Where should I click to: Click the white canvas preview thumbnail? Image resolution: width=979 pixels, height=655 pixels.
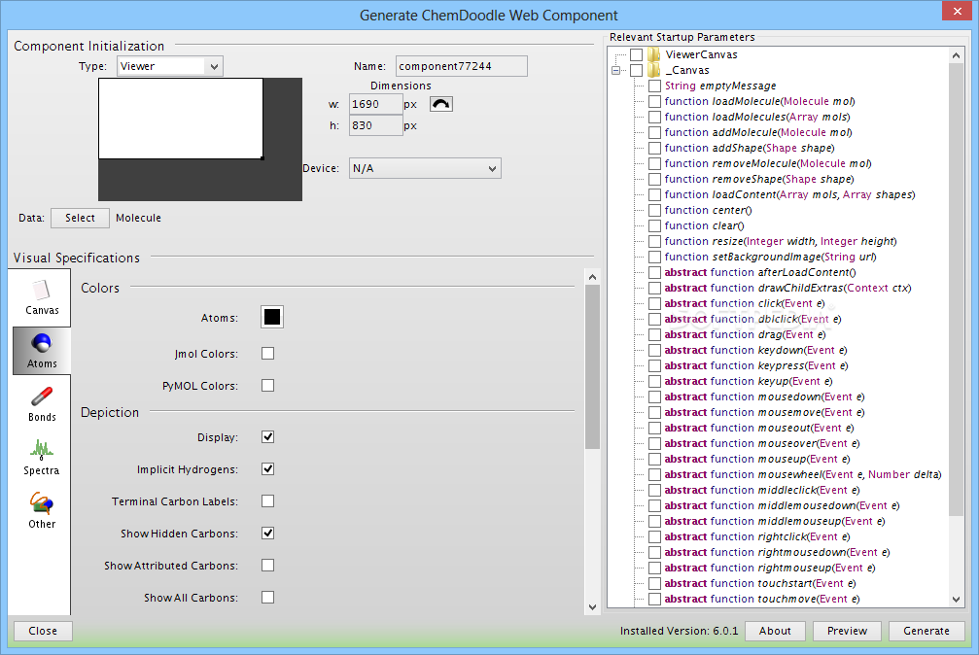181,118
